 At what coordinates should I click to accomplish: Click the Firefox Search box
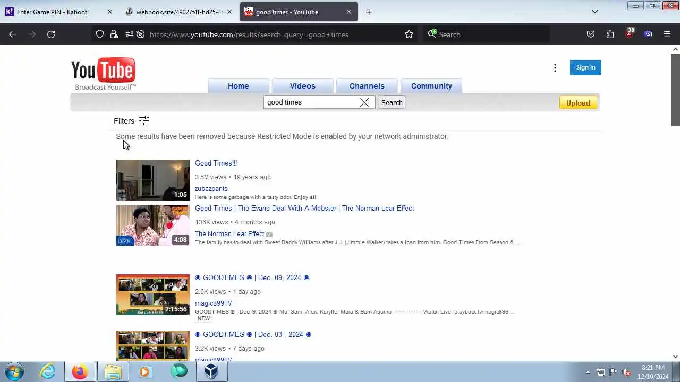486,34
